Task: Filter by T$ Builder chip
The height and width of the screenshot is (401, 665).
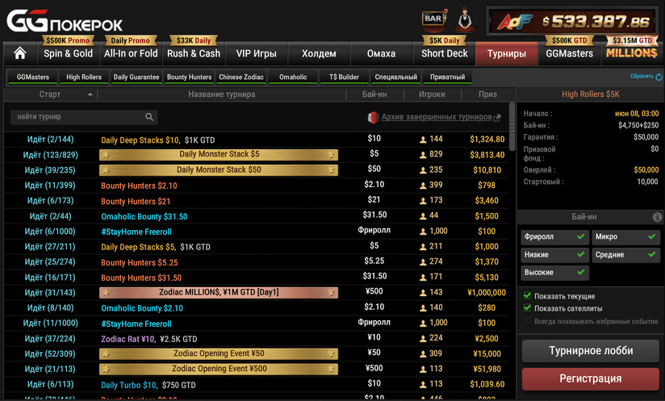Action: coord(344,77)
